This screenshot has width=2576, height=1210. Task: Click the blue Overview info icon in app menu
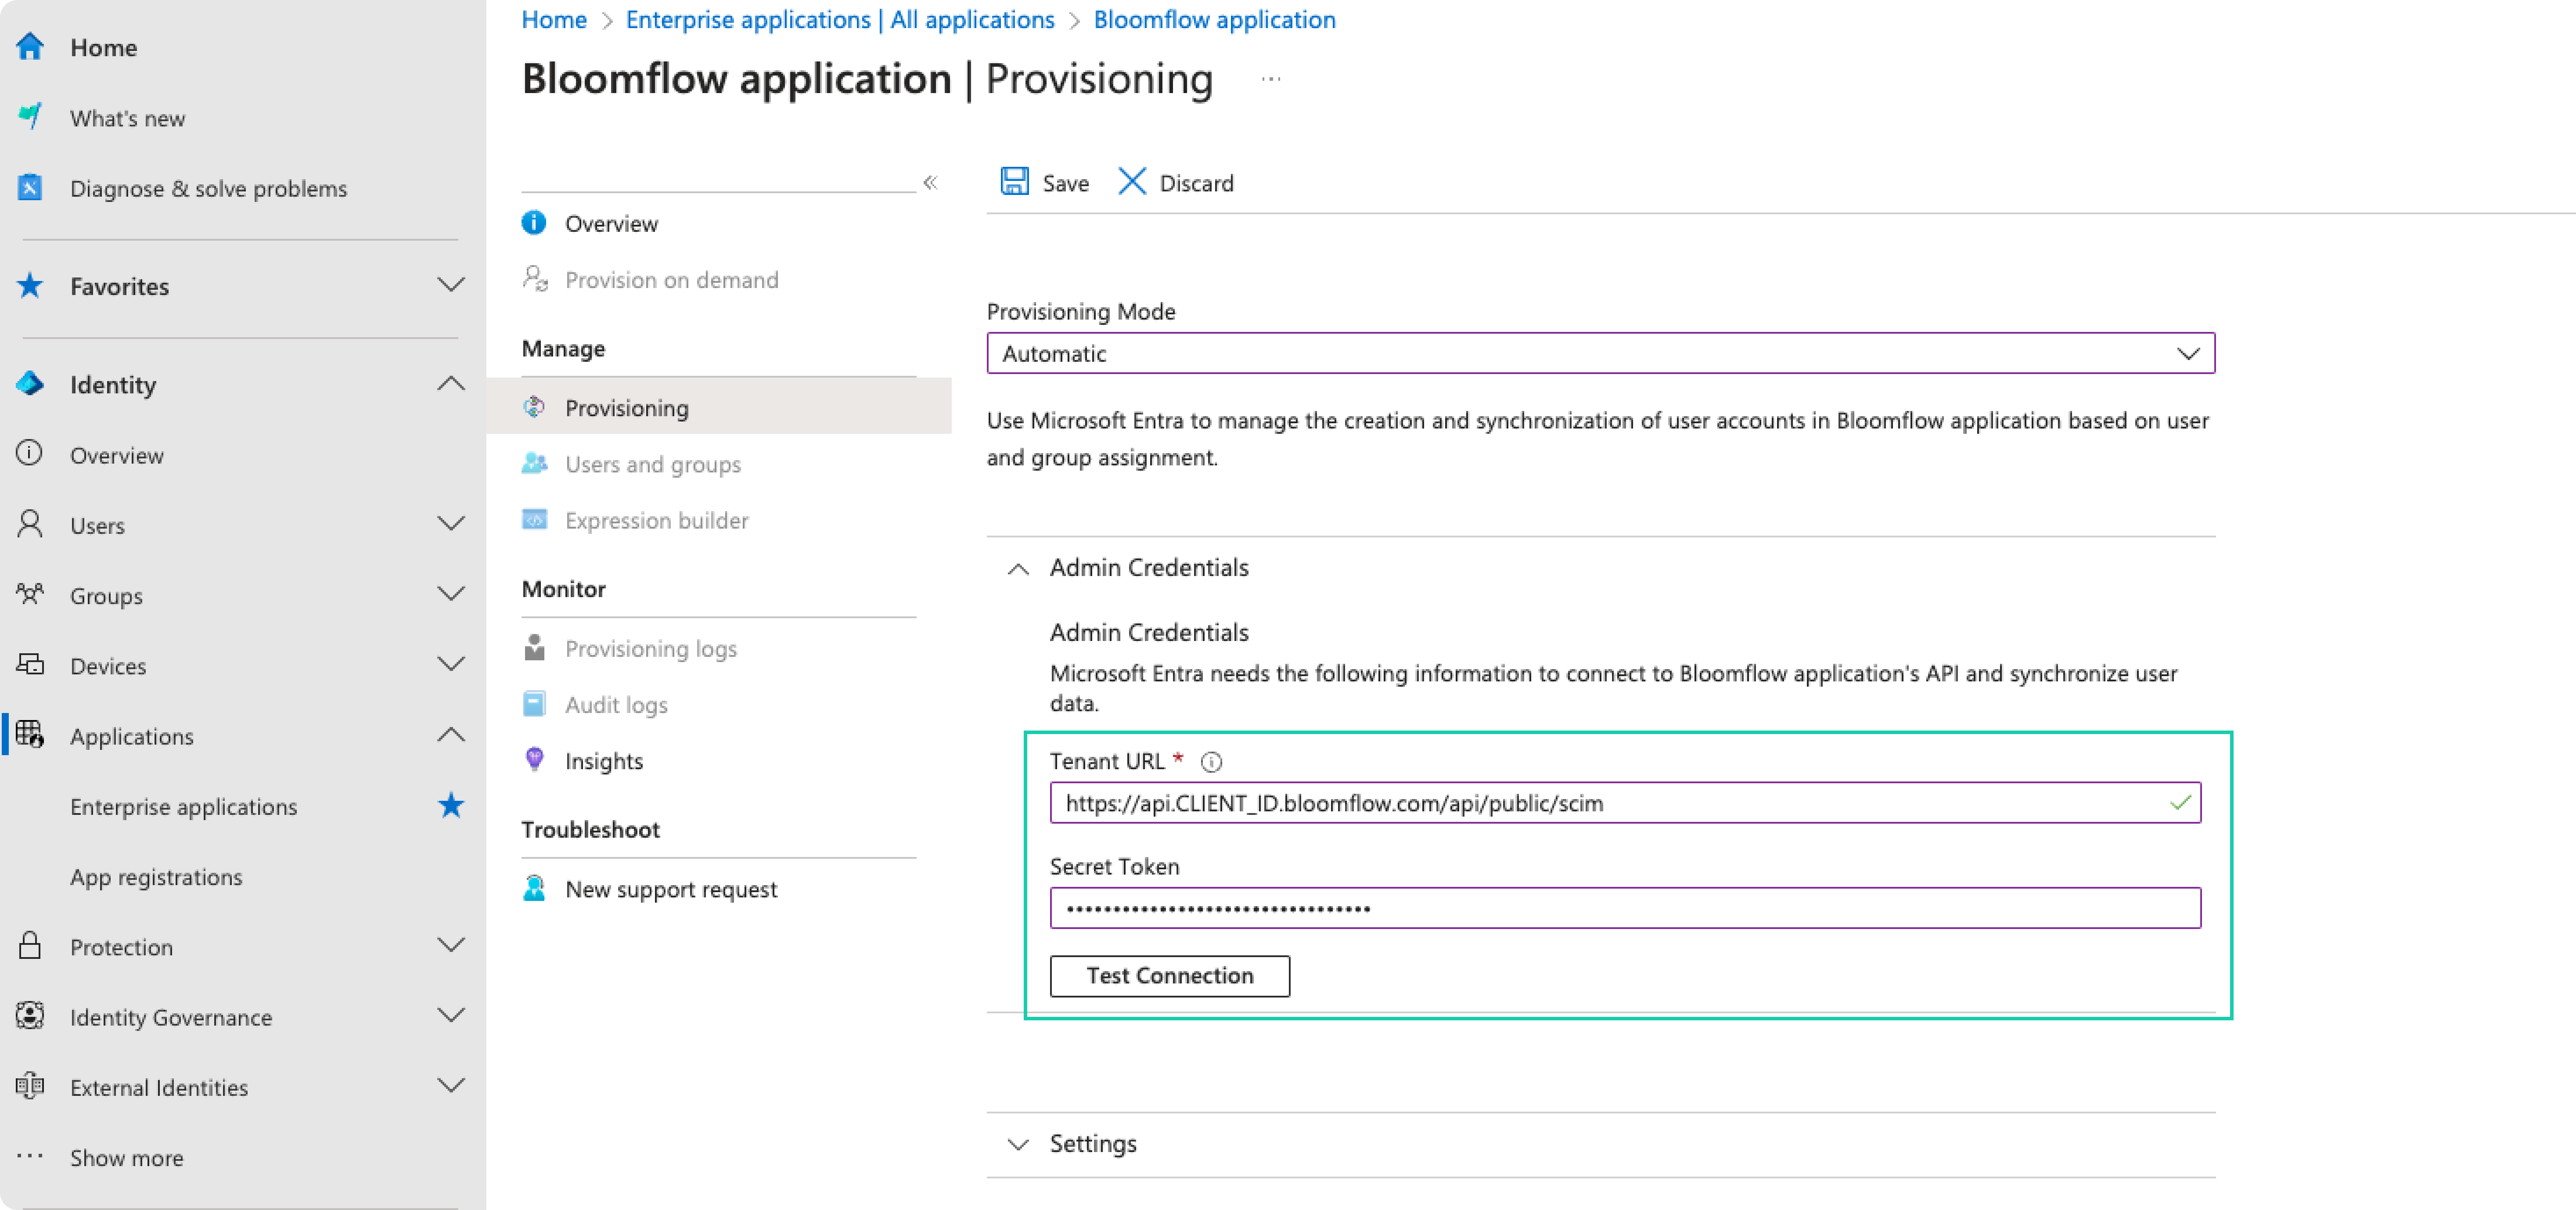tap(534, 223)
